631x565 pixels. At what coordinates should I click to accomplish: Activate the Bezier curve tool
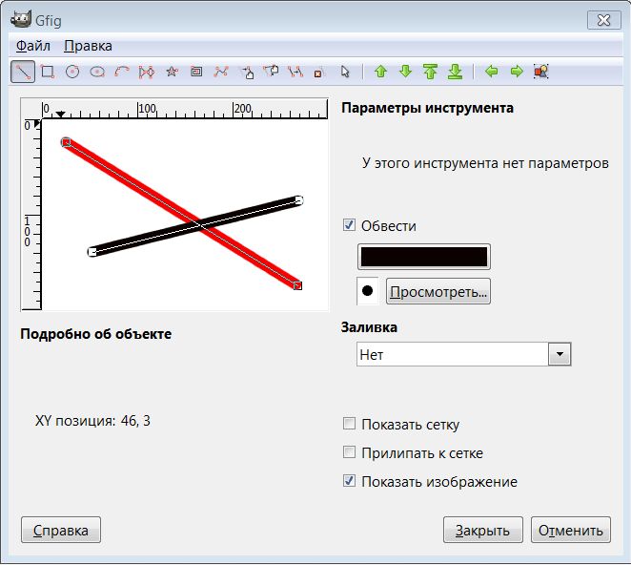221,72
